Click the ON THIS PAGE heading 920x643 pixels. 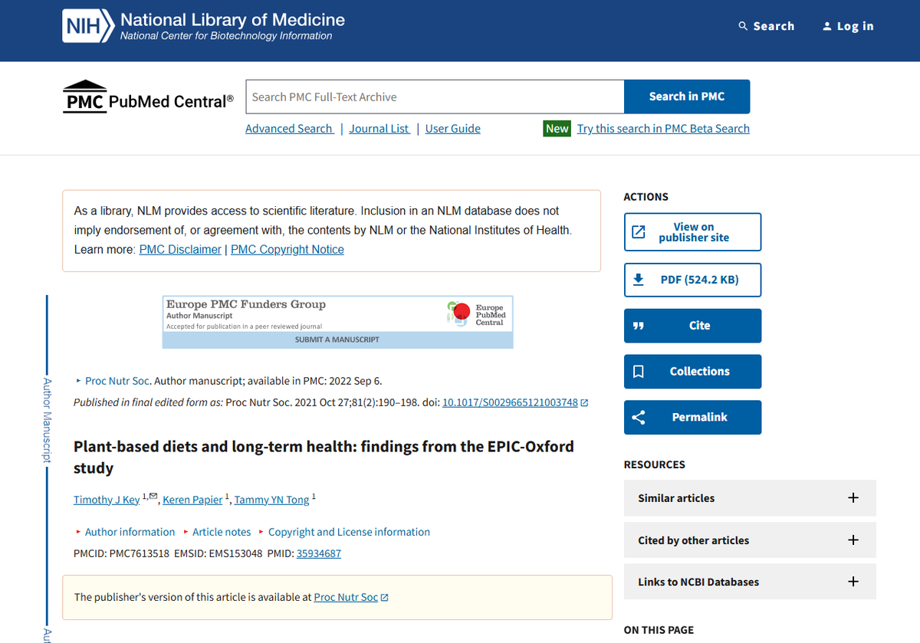[x=659, y=630]
